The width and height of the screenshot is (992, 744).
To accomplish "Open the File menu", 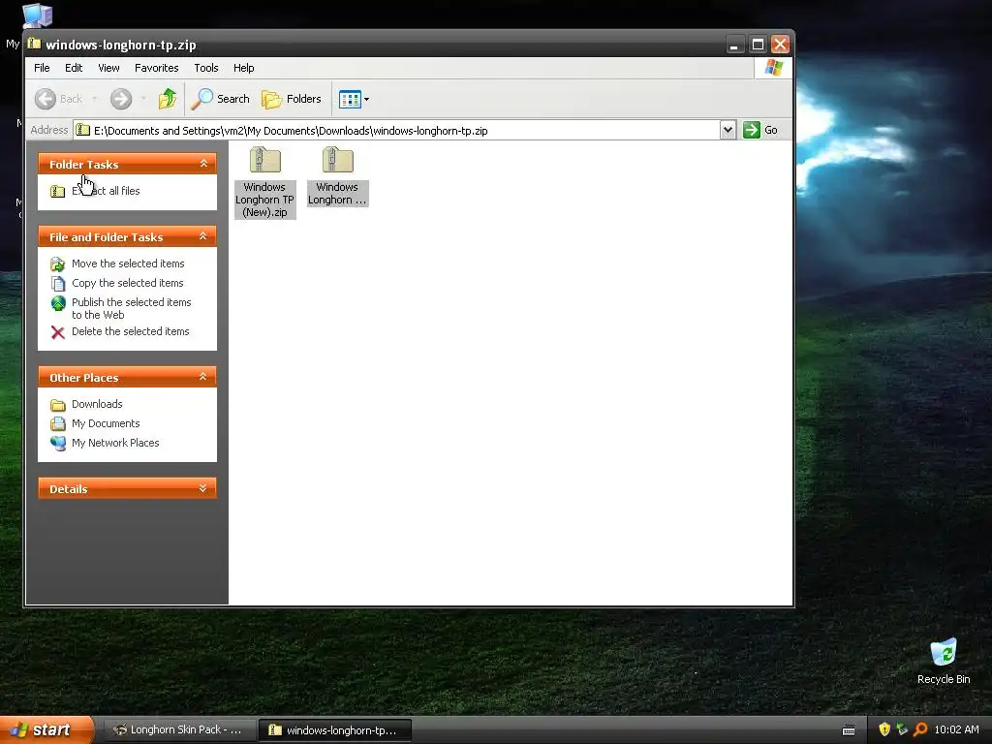I will point(42,68).
